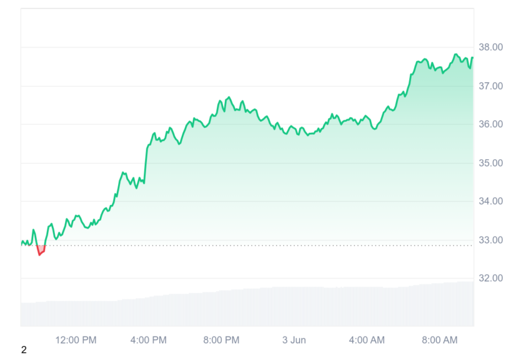The image size is (531, 354).
Task: Select the 12:00 PM time axis label
Action: pos(76,340)
